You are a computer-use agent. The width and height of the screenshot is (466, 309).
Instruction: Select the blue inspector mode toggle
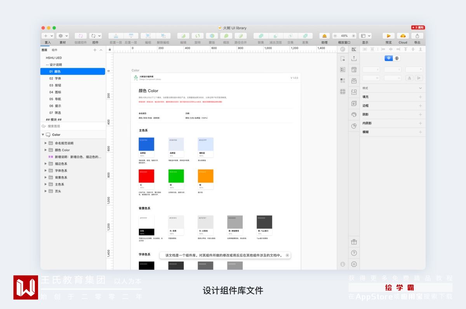click(x=389, y=58)
